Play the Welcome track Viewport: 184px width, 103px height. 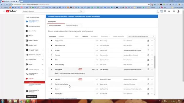(x=51, y=79)
